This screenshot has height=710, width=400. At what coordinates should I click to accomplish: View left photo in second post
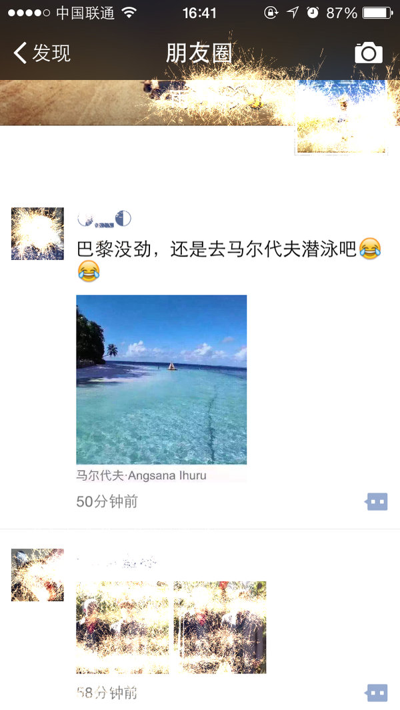122,627
